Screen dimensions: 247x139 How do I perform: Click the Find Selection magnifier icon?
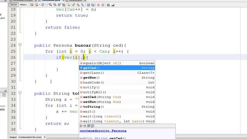click(50, 5)
